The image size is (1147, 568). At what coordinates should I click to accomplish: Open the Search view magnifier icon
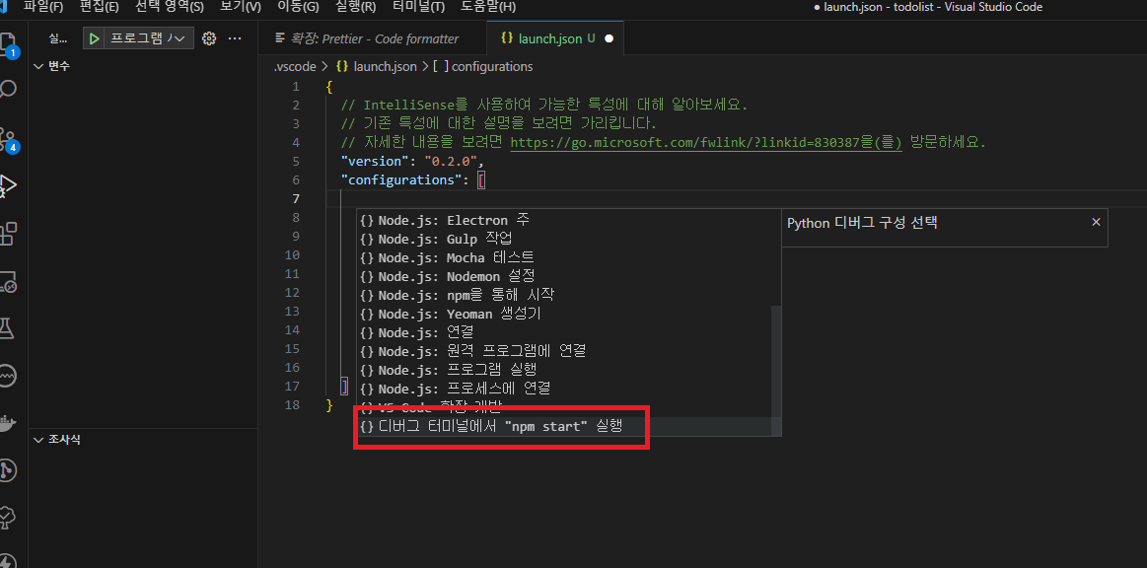tap(7, 89)
